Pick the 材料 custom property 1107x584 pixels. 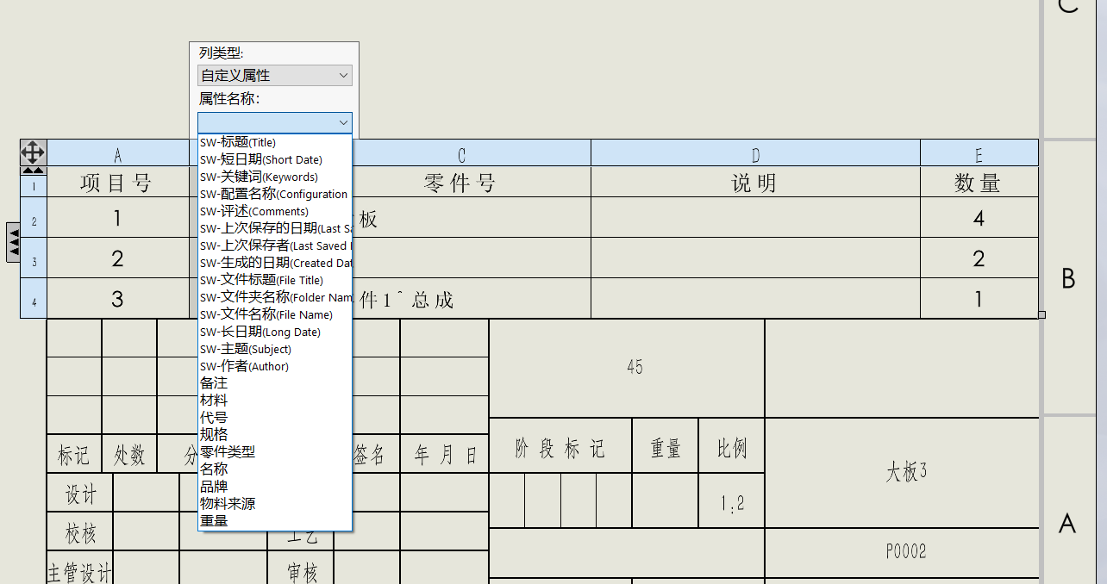click(x=213, y=400)
